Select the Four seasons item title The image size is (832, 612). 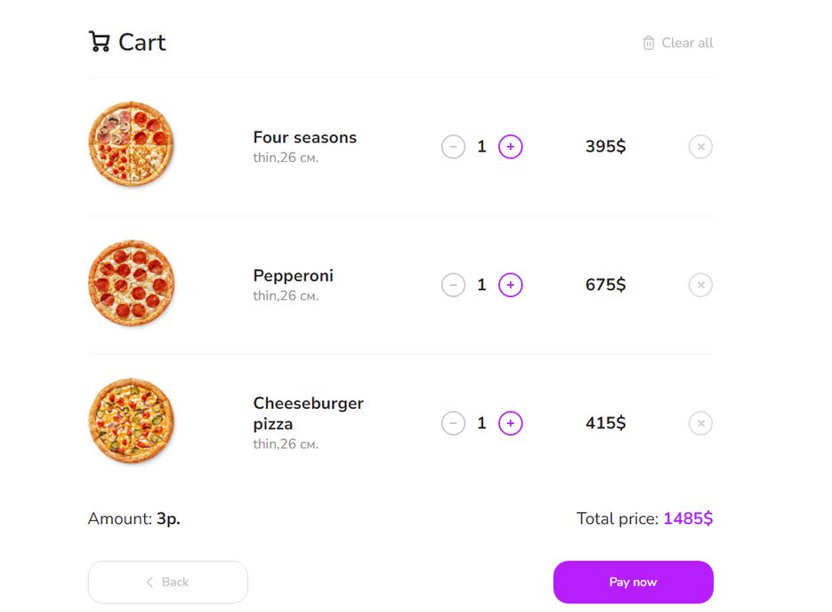304,137
